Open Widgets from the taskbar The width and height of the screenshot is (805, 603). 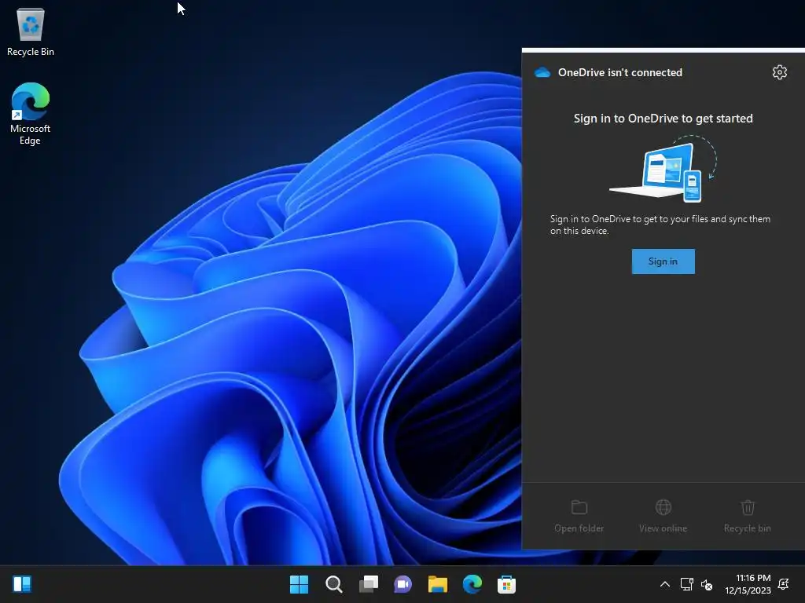point(22,584)
